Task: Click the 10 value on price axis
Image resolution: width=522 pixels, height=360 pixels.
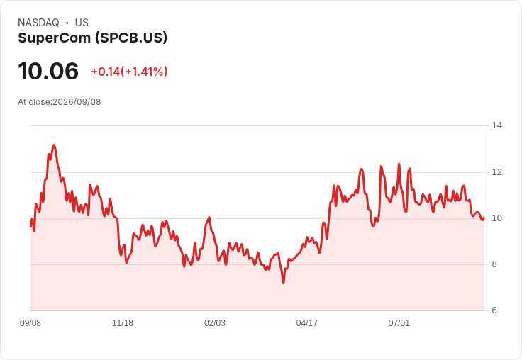Action: [497, 218]
